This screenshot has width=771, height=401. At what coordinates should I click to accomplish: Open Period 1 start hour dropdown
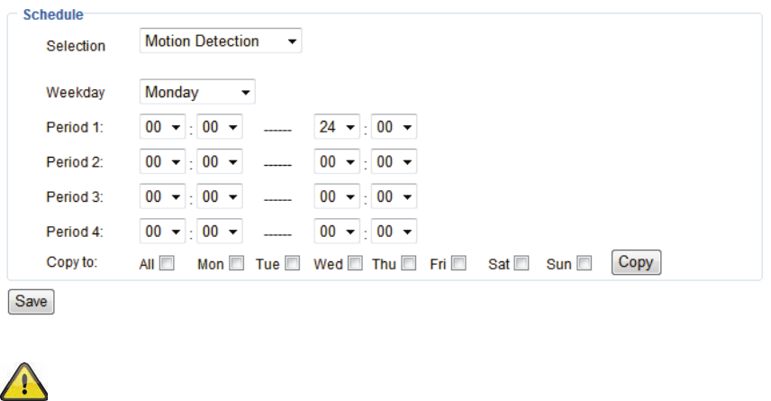pyautogui.click(x=162, y=127)
